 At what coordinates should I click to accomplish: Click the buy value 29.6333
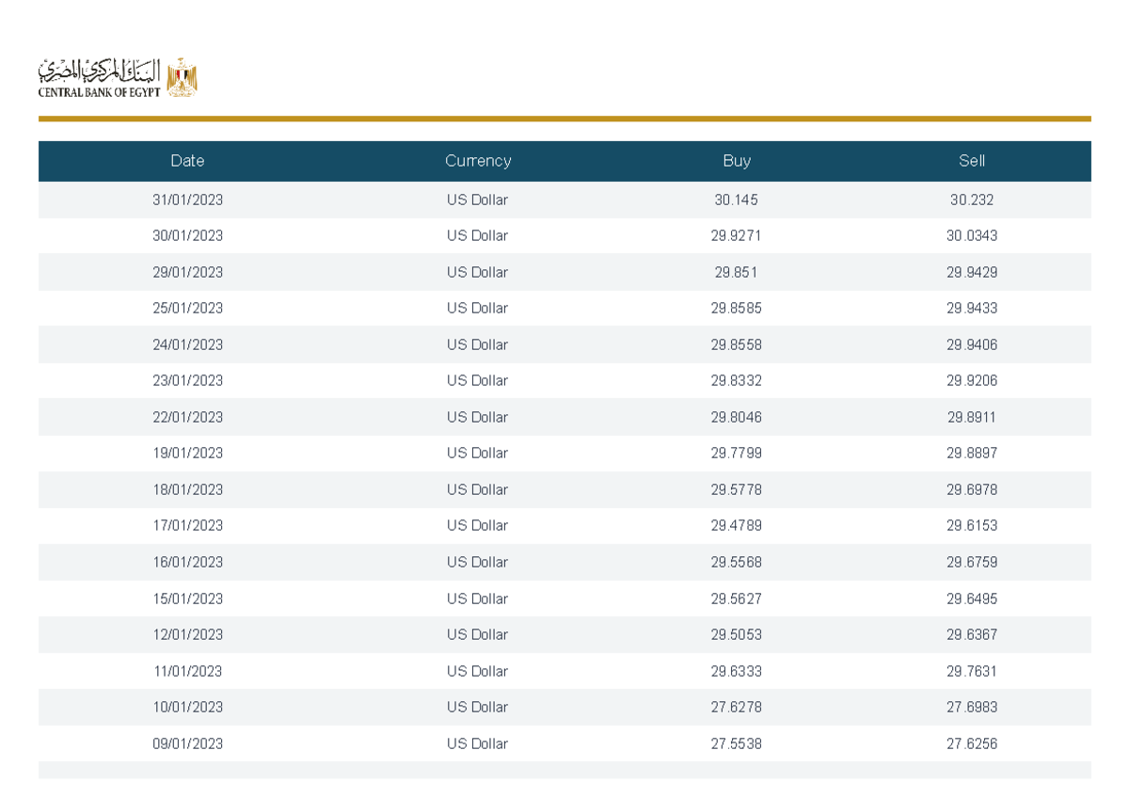click(x=737, y=672)
